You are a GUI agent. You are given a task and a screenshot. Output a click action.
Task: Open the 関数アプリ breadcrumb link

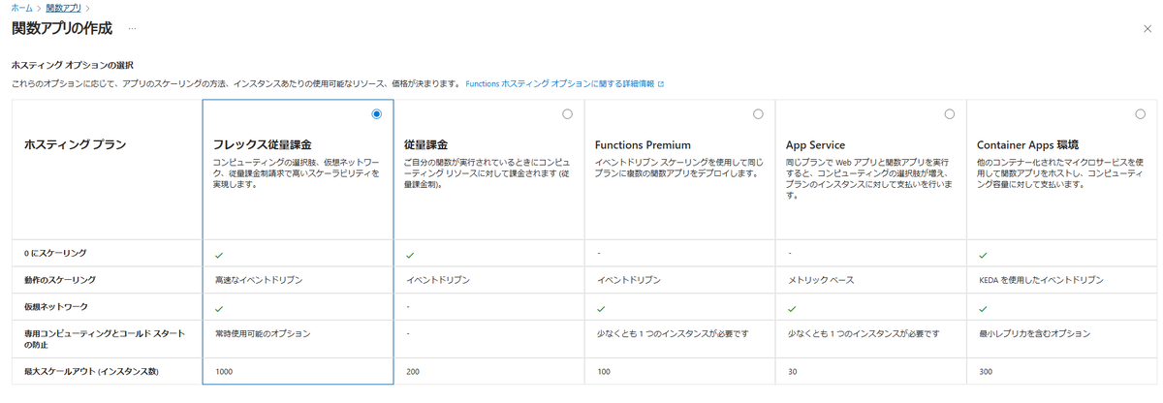click(64, 8)
